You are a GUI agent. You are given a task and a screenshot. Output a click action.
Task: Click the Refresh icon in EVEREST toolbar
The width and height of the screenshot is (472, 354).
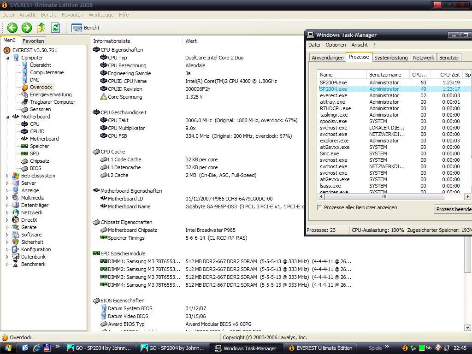pyautogui.click(x=56, y=28)
